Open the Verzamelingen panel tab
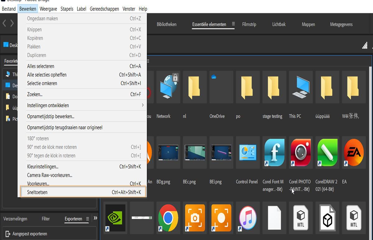The width and height of the screenshot is (373, 240). click(15, 219)
